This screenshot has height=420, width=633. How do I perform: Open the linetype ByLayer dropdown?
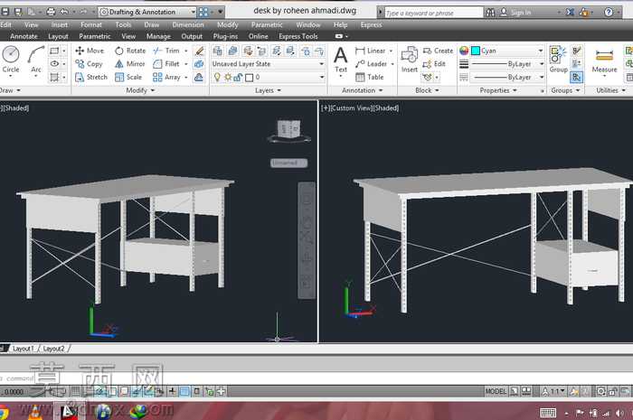507,77
